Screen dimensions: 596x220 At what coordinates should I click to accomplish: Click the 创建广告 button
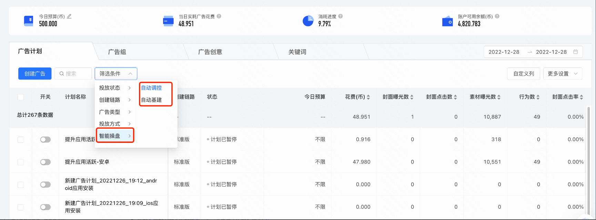(x=35, y=74)
